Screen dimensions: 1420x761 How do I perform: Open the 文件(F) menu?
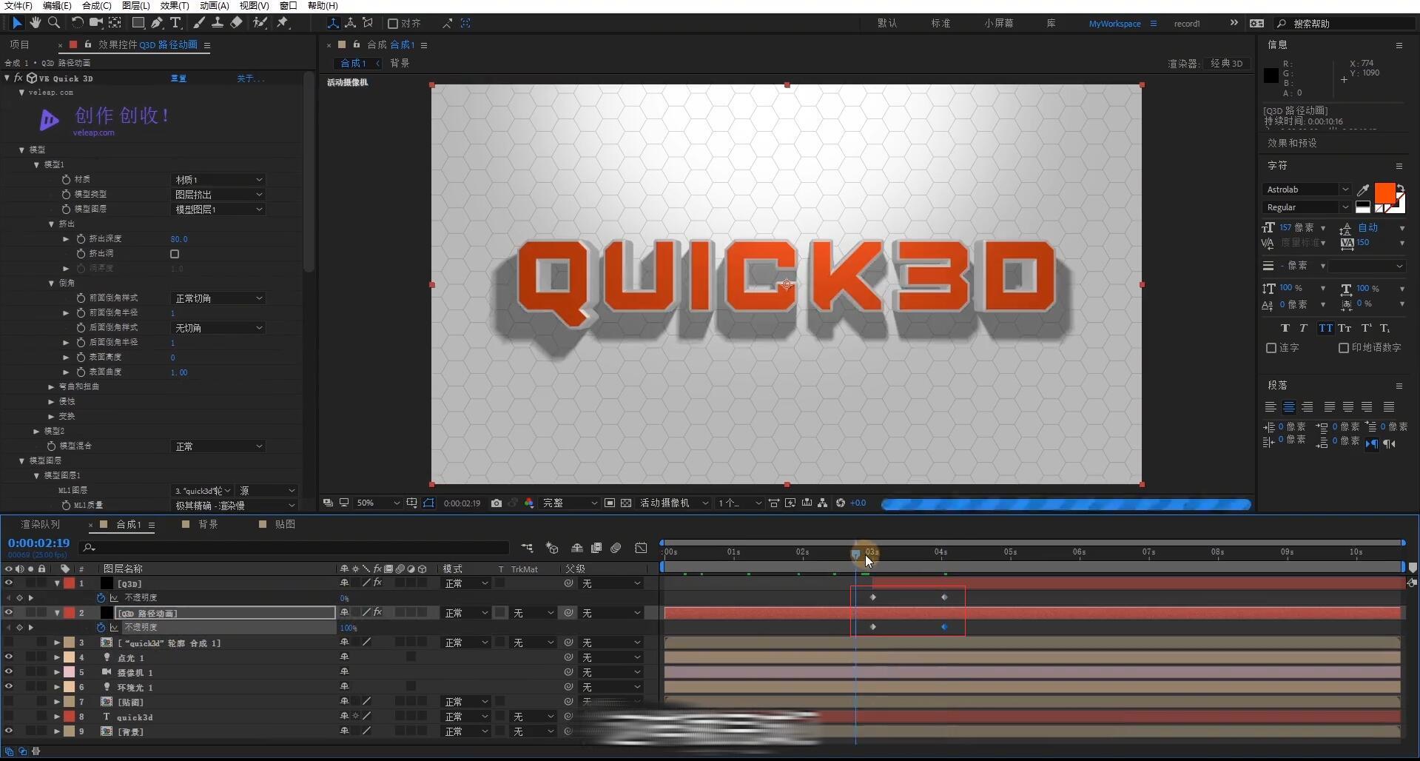[18, 6]
